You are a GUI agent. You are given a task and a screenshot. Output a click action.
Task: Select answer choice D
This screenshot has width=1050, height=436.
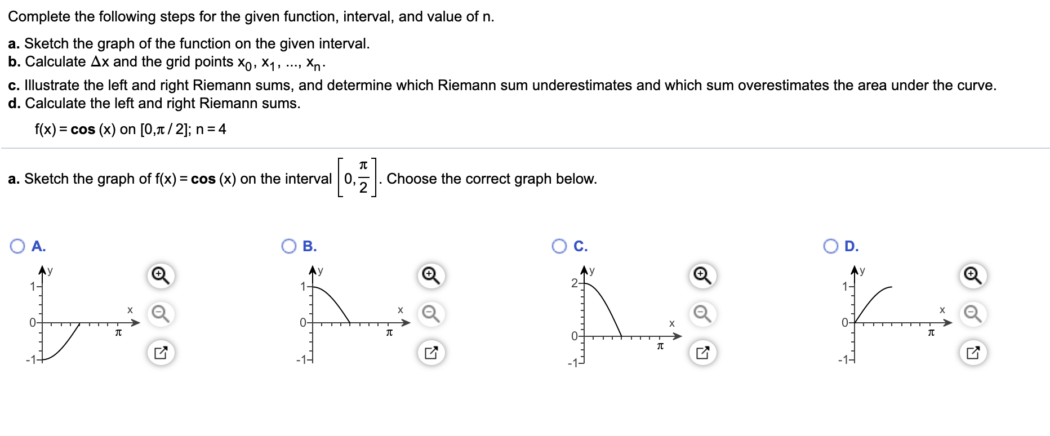pyautogui.click(x=830, y=245)
